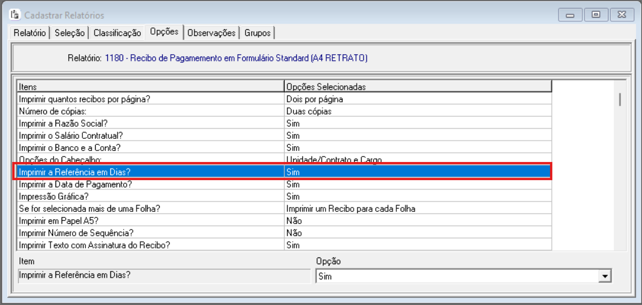
Task: Click the Itens column header
Action: click(x=149, y=87)
